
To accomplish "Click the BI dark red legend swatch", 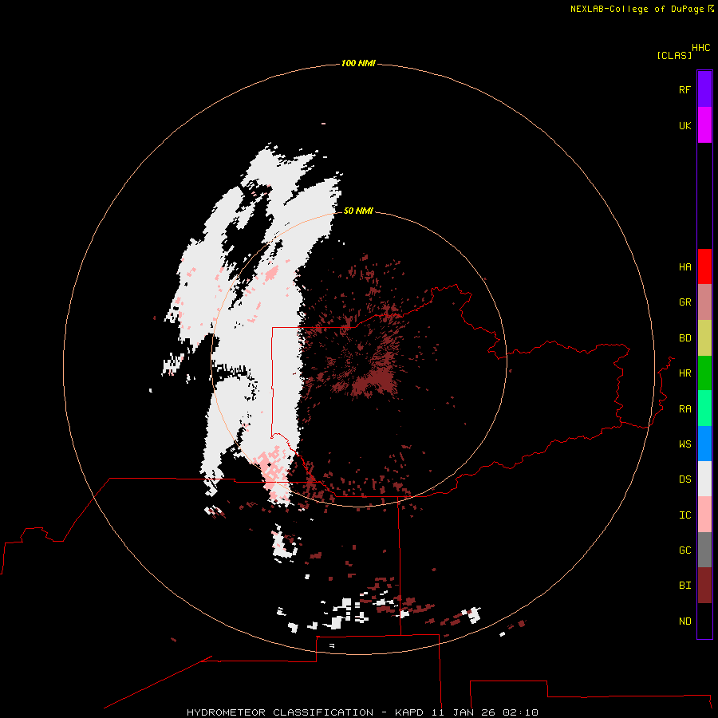I will 704,586.
